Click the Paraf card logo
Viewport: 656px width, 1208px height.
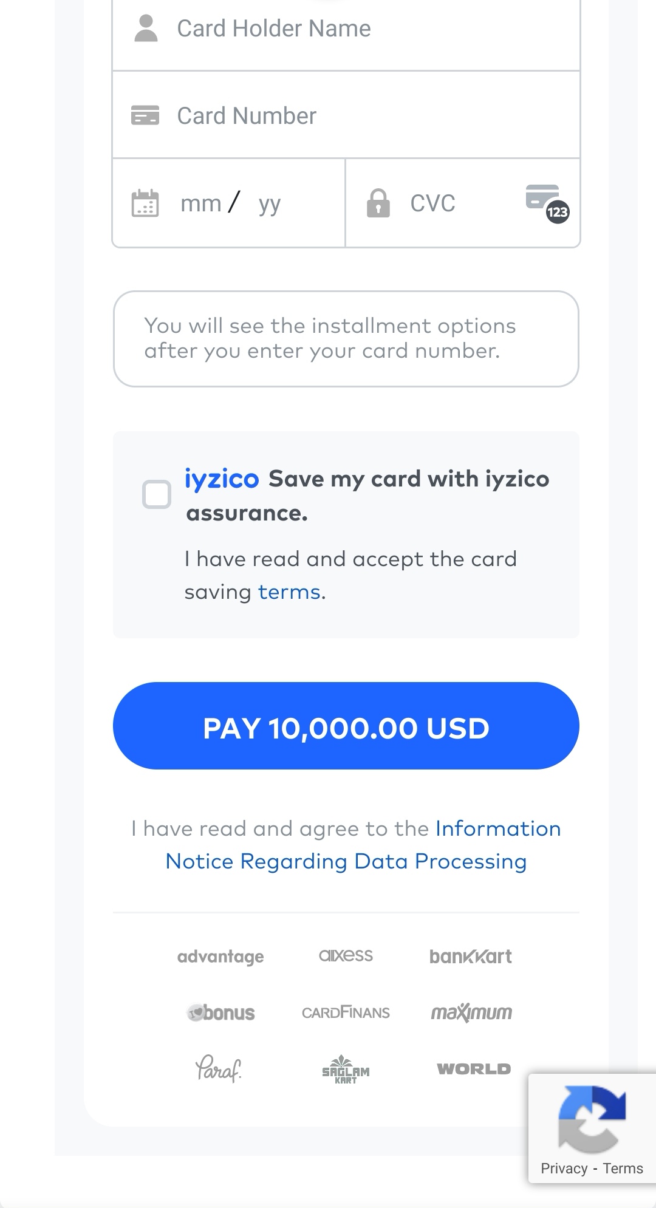(219, 1069)
